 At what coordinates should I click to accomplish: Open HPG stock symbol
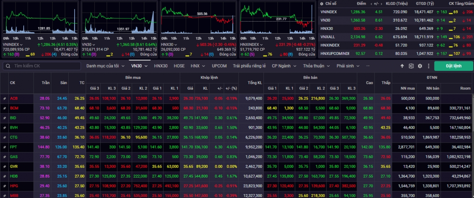tap(14, 186)
